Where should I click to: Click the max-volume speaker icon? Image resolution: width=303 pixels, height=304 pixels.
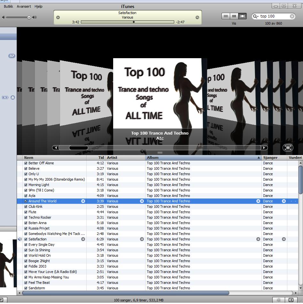pos(34,18)
